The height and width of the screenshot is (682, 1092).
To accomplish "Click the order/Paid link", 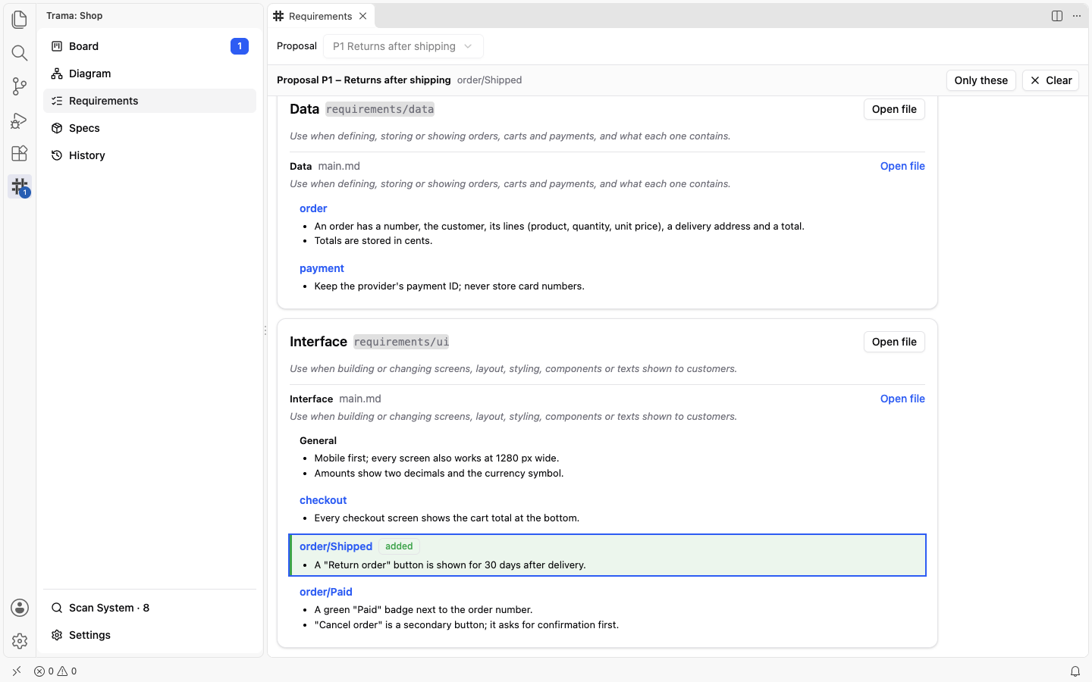I will click(x=326, y=592).
